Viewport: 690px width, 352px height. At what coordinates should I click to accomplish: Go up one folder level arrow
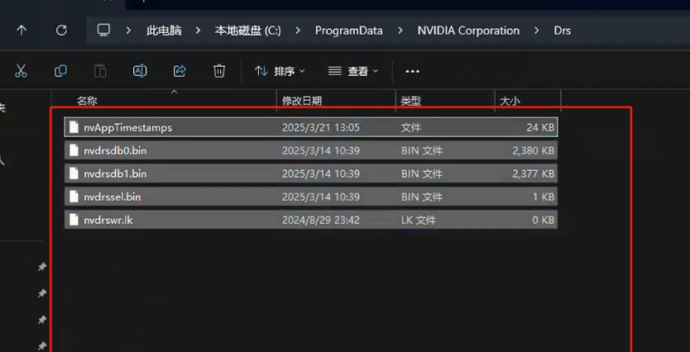(22, 31)
